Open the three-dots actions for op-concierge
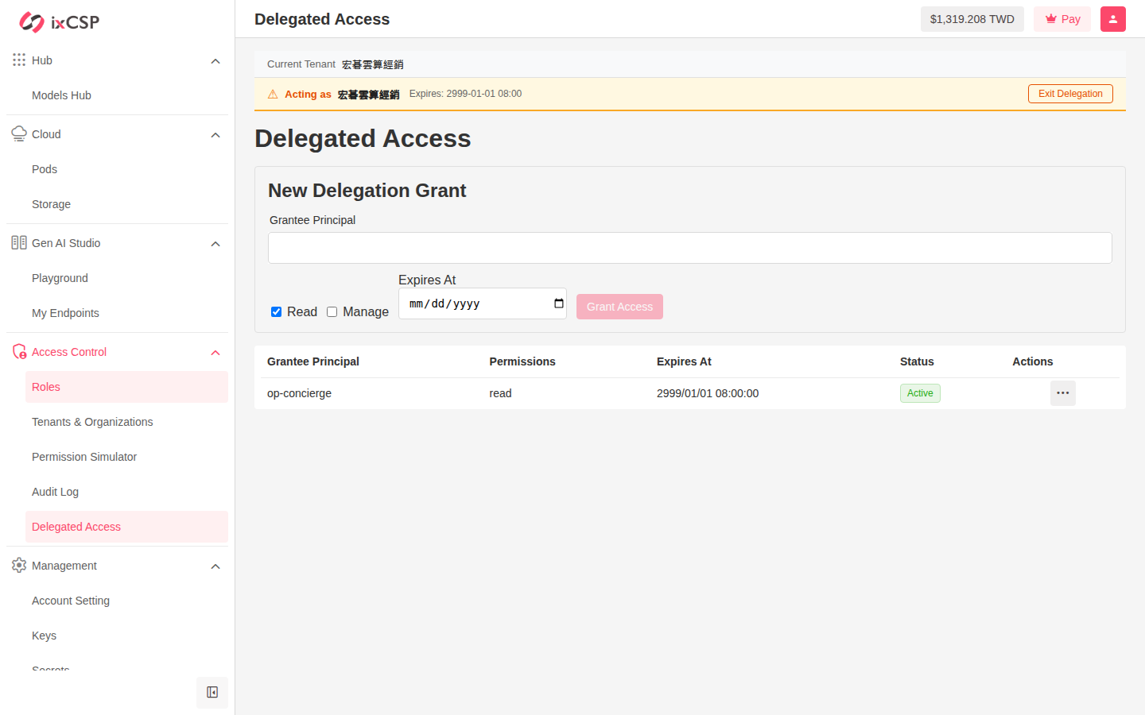The width and height of the screenshot is (1145, 715). click(1063, 393)
